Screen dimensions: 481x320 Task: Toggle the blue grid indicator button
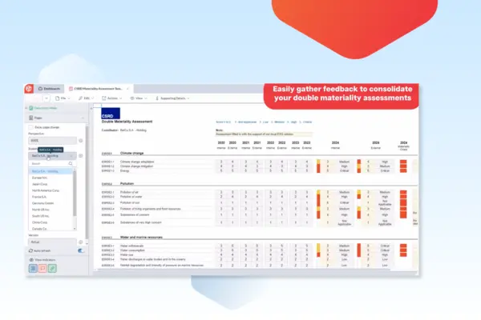[x=33, y=269]
